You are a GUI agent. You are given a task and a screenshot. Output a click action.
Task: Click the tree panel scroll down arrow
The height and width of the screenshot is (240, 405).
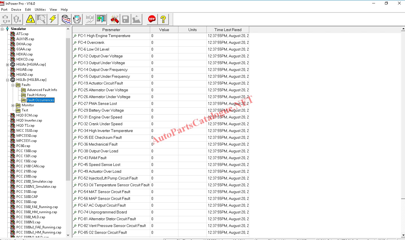(68, 235)
